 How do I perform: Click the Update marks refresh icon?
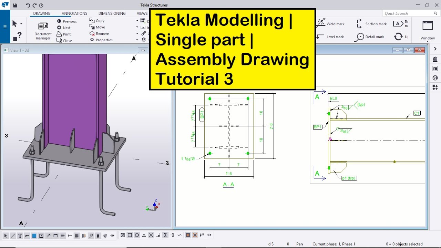point(399,37)
